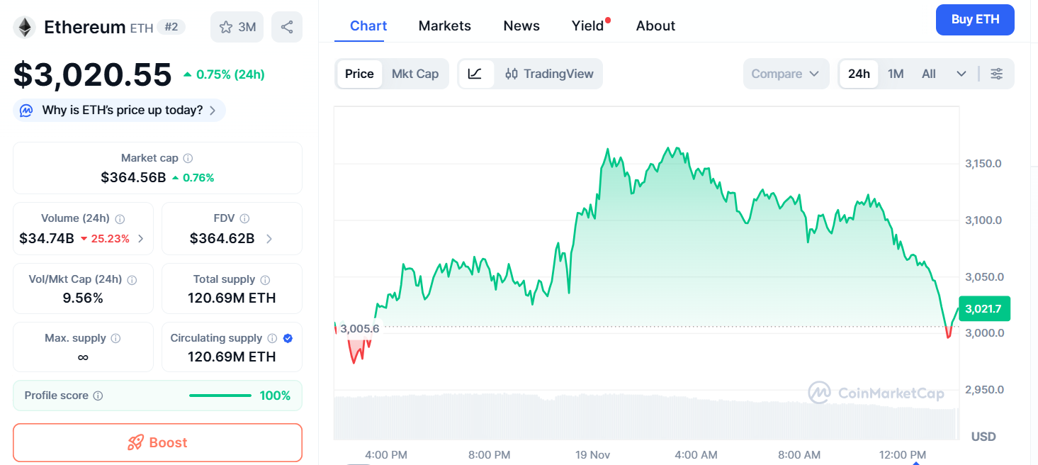Image resolution: width=1038 pixels, height=465 pixels.
Task: Expand Volume (24h) details chevron
Action: tap(140, 239)
